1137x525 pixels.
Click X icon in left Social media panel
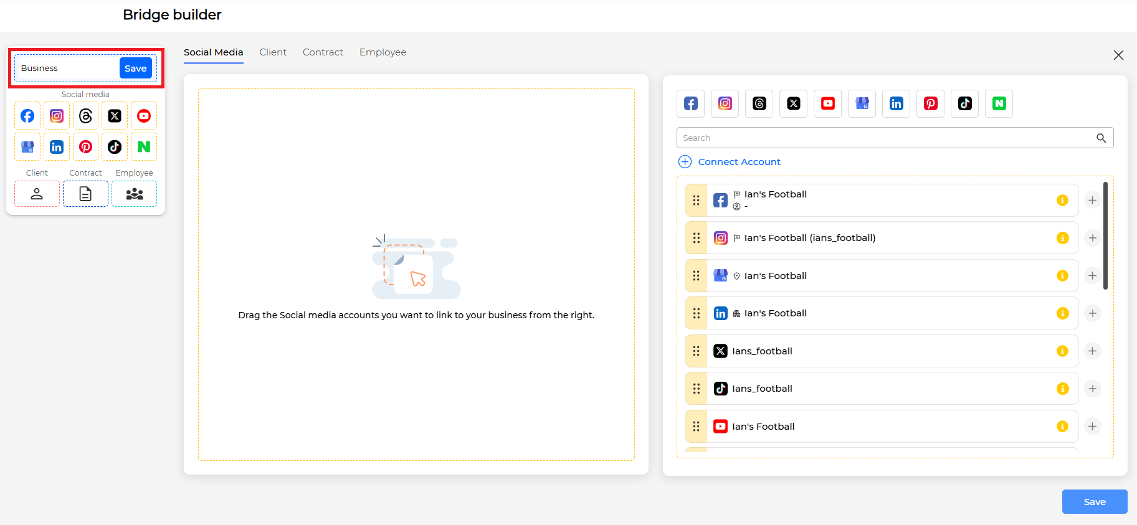(115, 116)
